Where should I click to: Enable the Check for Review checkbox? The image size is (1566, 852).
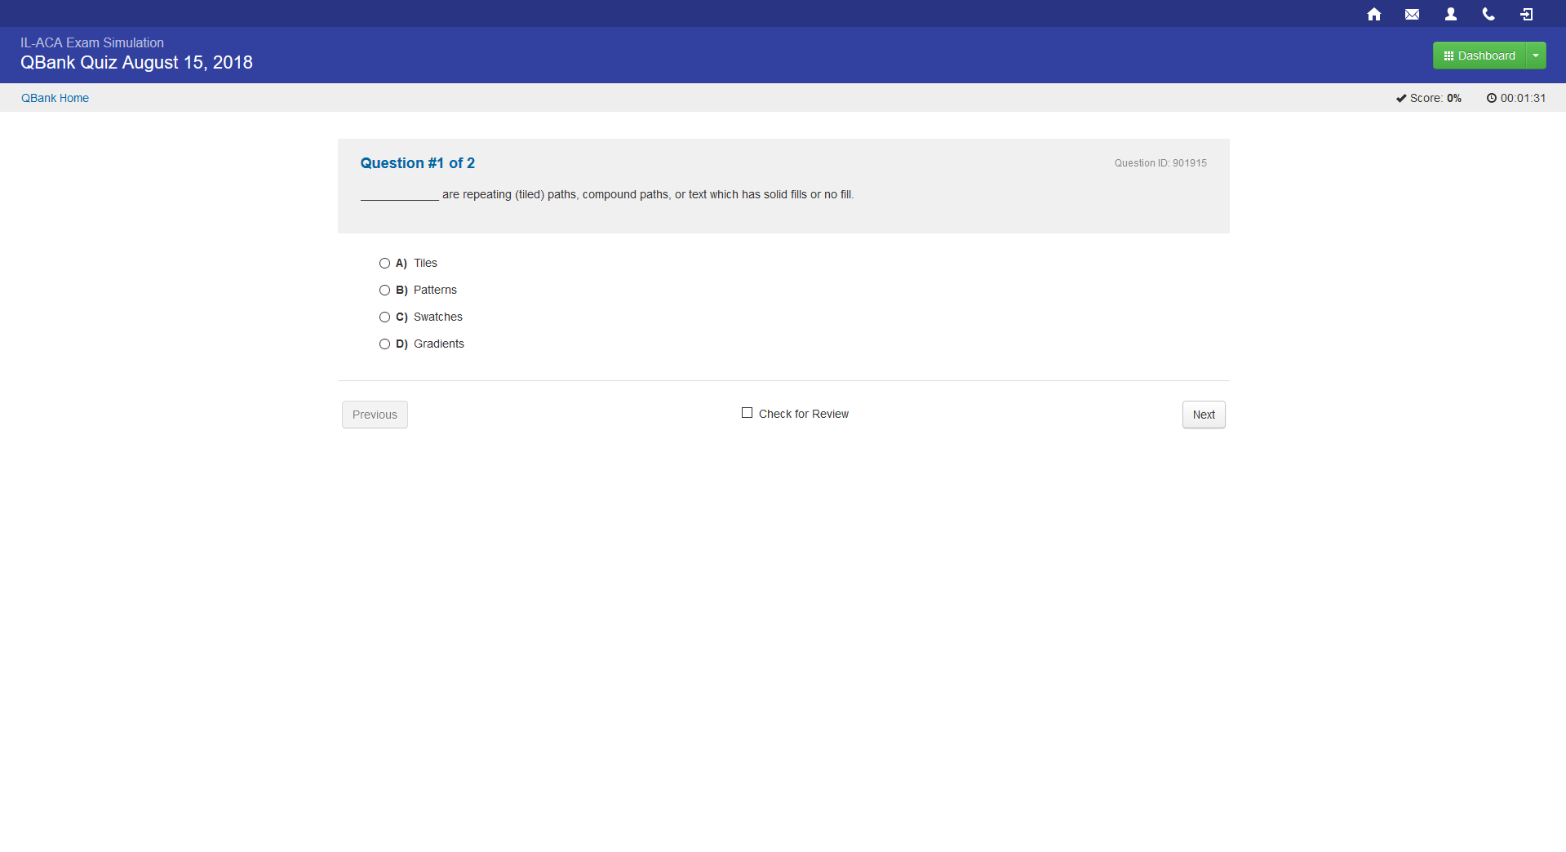[747, 413]
